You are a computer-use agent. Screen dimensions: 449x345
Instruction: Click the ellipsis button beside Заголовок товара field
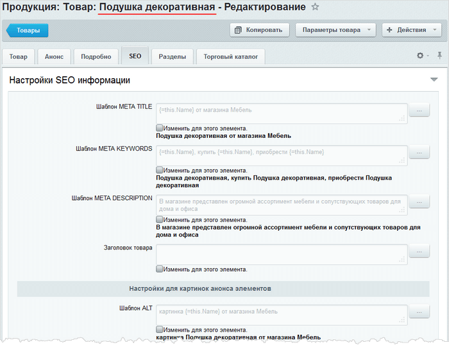(x=419, y=251)
